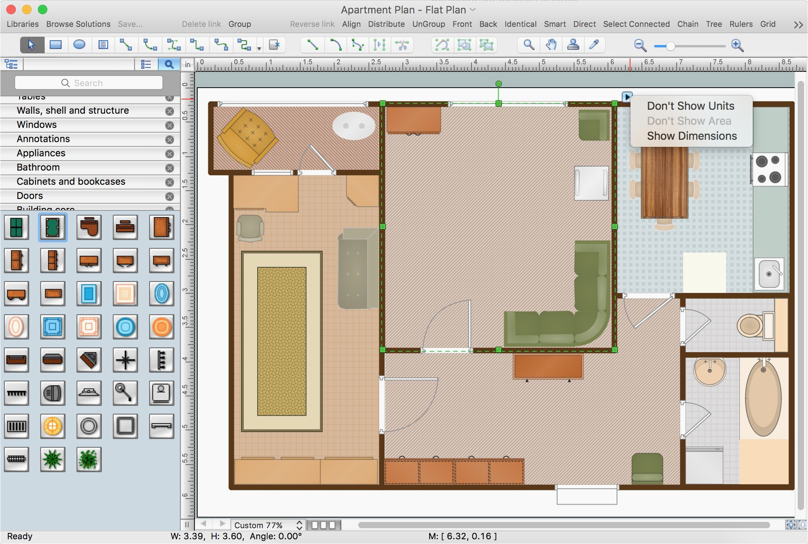The width and height of the screenshot is (808, 544).
Task: Select the Arrow/select tool
Action: click(x=31, y=45)
